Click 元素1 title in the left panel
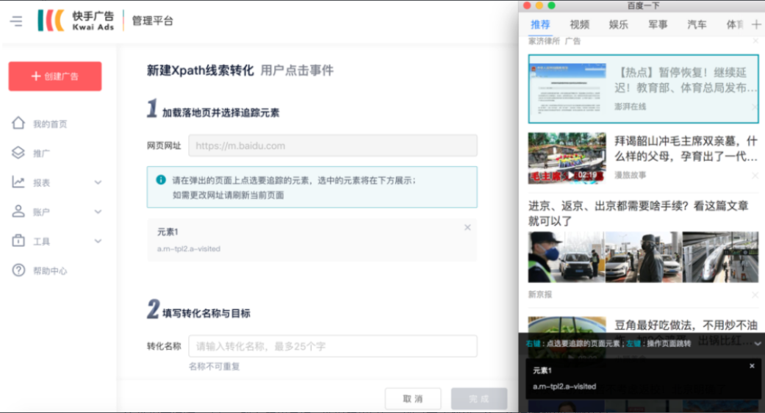 coord(168,232)
